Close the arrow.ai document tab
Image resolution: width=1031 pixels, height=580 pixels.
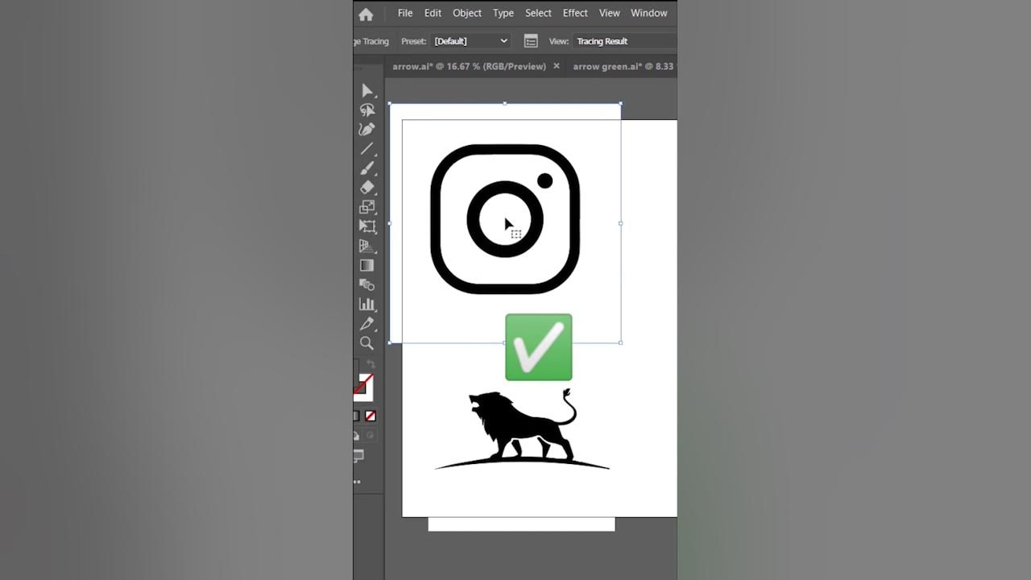556,66
